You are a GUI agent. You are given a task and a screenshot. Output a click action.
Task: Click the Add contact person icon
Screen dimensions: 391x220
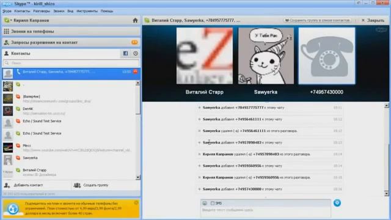tap(7, 185)
